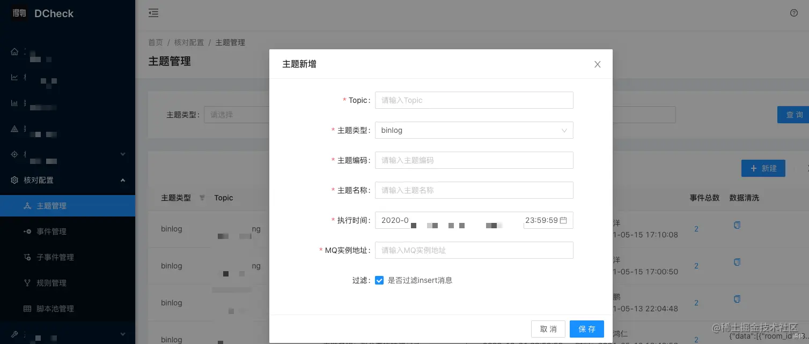Click the 核对配置 gear icon in sidebar
The width and height of the screenshot is (809, 344).
(x=15, y=180)
